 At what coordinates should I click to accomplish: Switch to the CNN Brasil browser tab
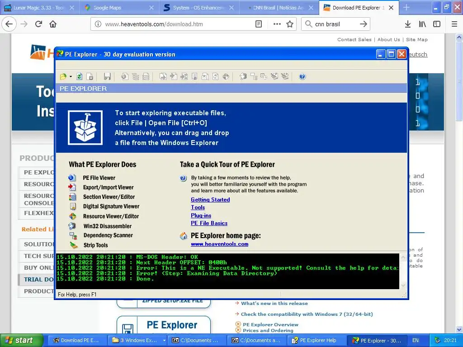click(279, 8)
